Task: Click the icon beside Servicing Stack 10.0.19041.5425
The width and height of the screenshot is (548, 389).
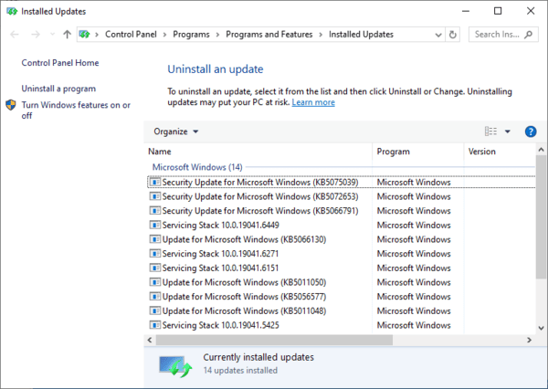Action: 155,325
